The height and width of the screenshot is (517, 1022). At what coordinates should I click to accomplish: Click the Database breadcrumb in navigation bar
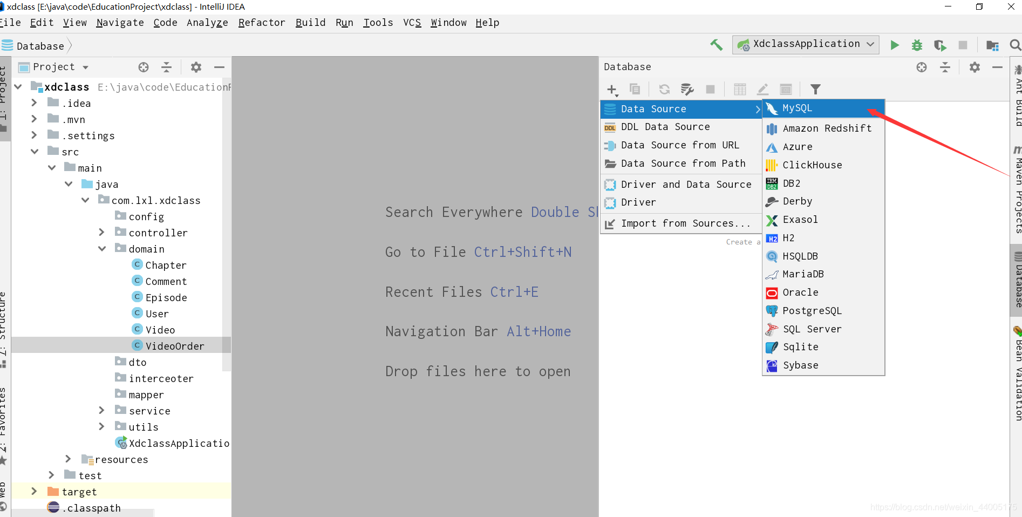coord(40,46)
